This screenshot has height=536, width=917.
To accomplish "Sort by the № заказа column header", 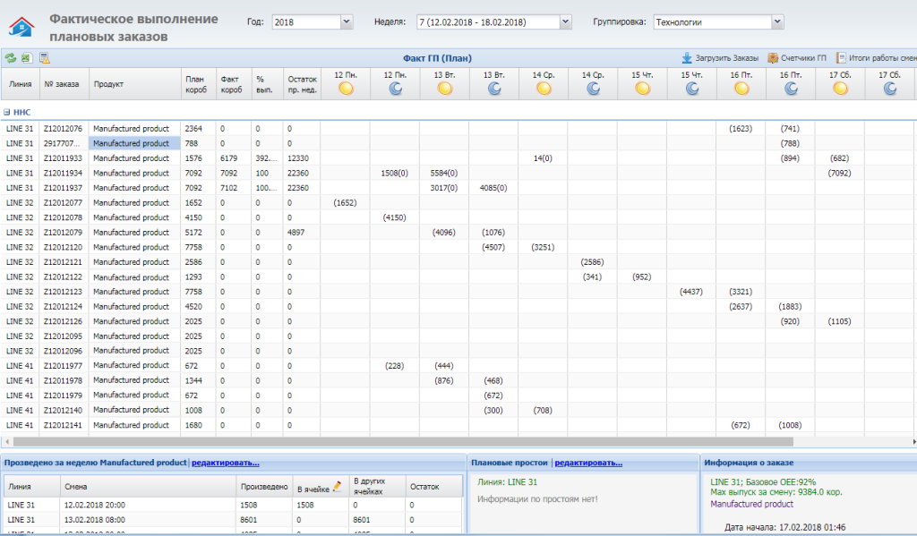I will 62,84.
